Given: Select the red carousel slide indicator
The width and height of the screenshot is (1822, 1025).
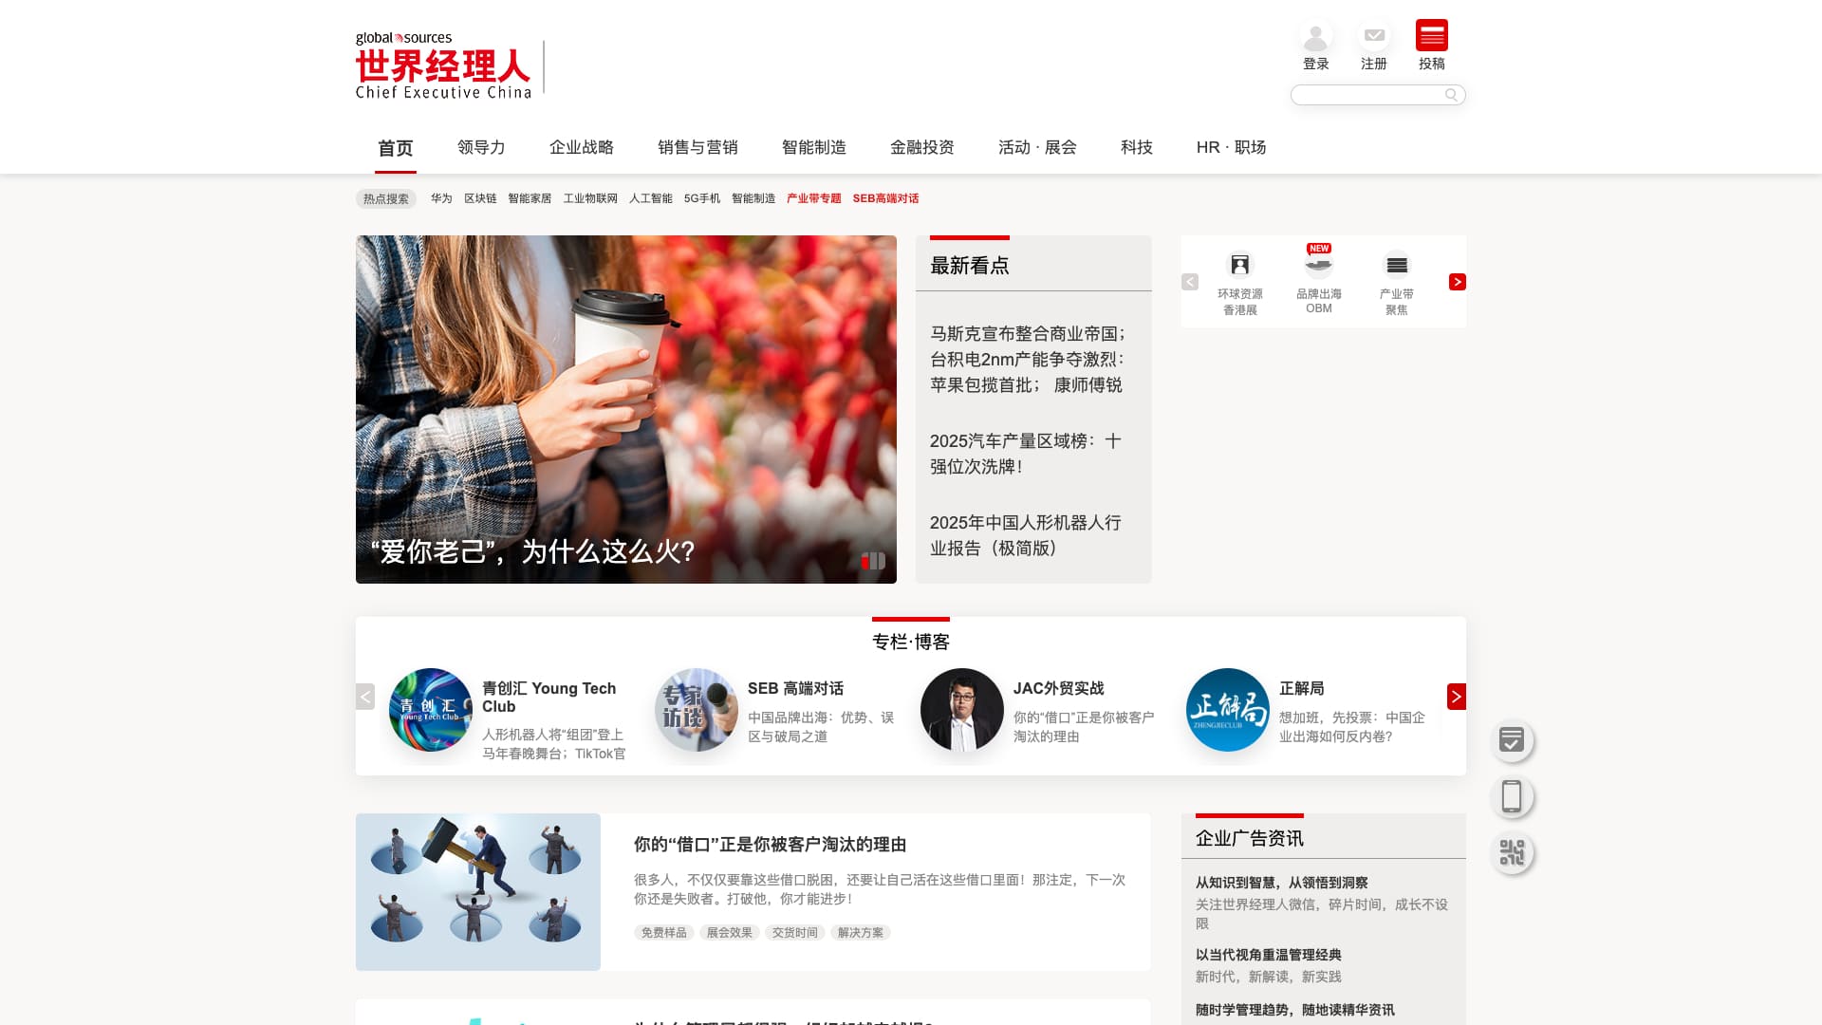Looking at the screenshot, I should click(865, 561).
